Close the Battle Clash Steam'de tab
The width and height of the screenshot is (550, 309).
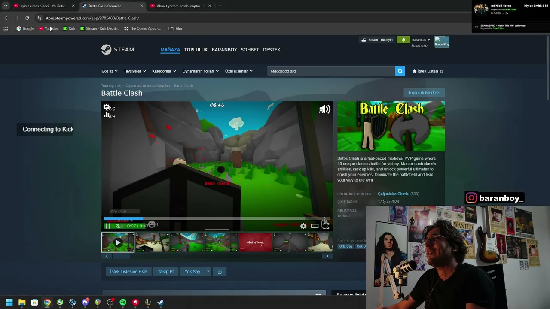[141, 6]
